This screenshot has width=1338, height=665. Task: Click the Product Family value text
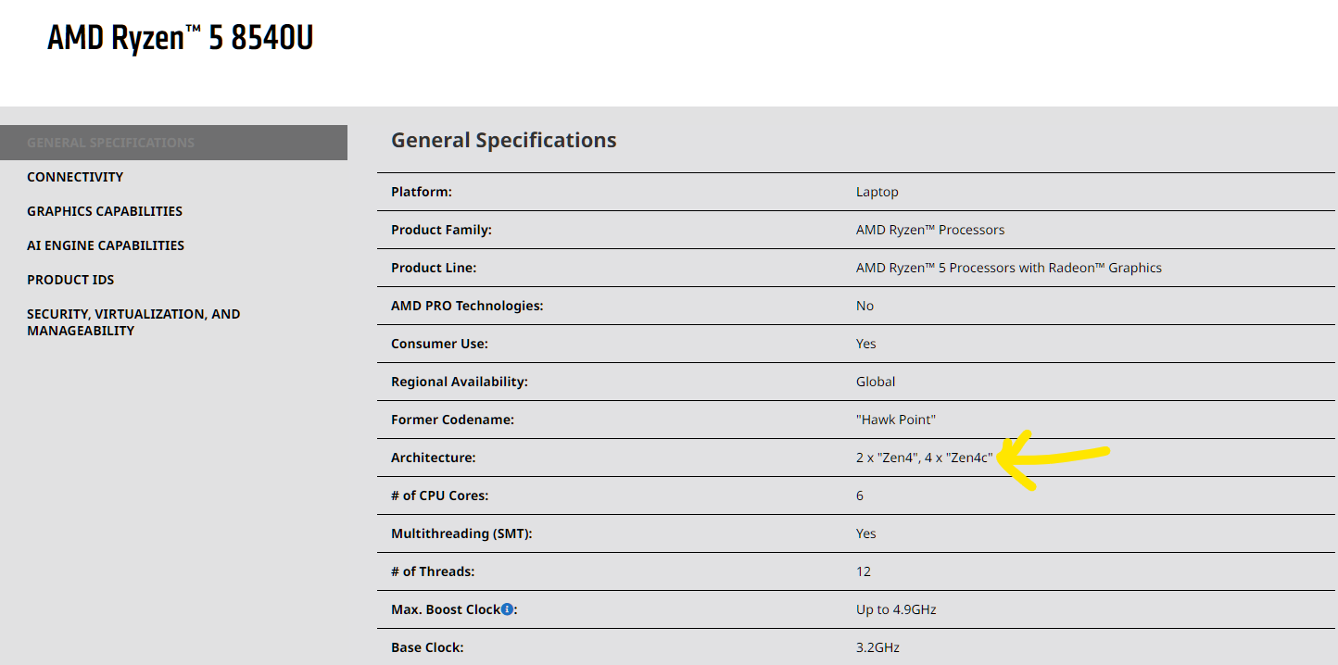coord(929,230)
